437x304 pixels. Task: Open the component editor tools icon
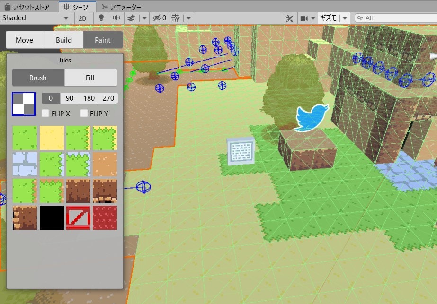(289, 18)
